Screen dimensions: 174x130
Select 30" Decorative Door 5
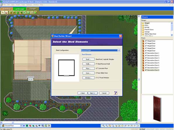click(152, 63)
